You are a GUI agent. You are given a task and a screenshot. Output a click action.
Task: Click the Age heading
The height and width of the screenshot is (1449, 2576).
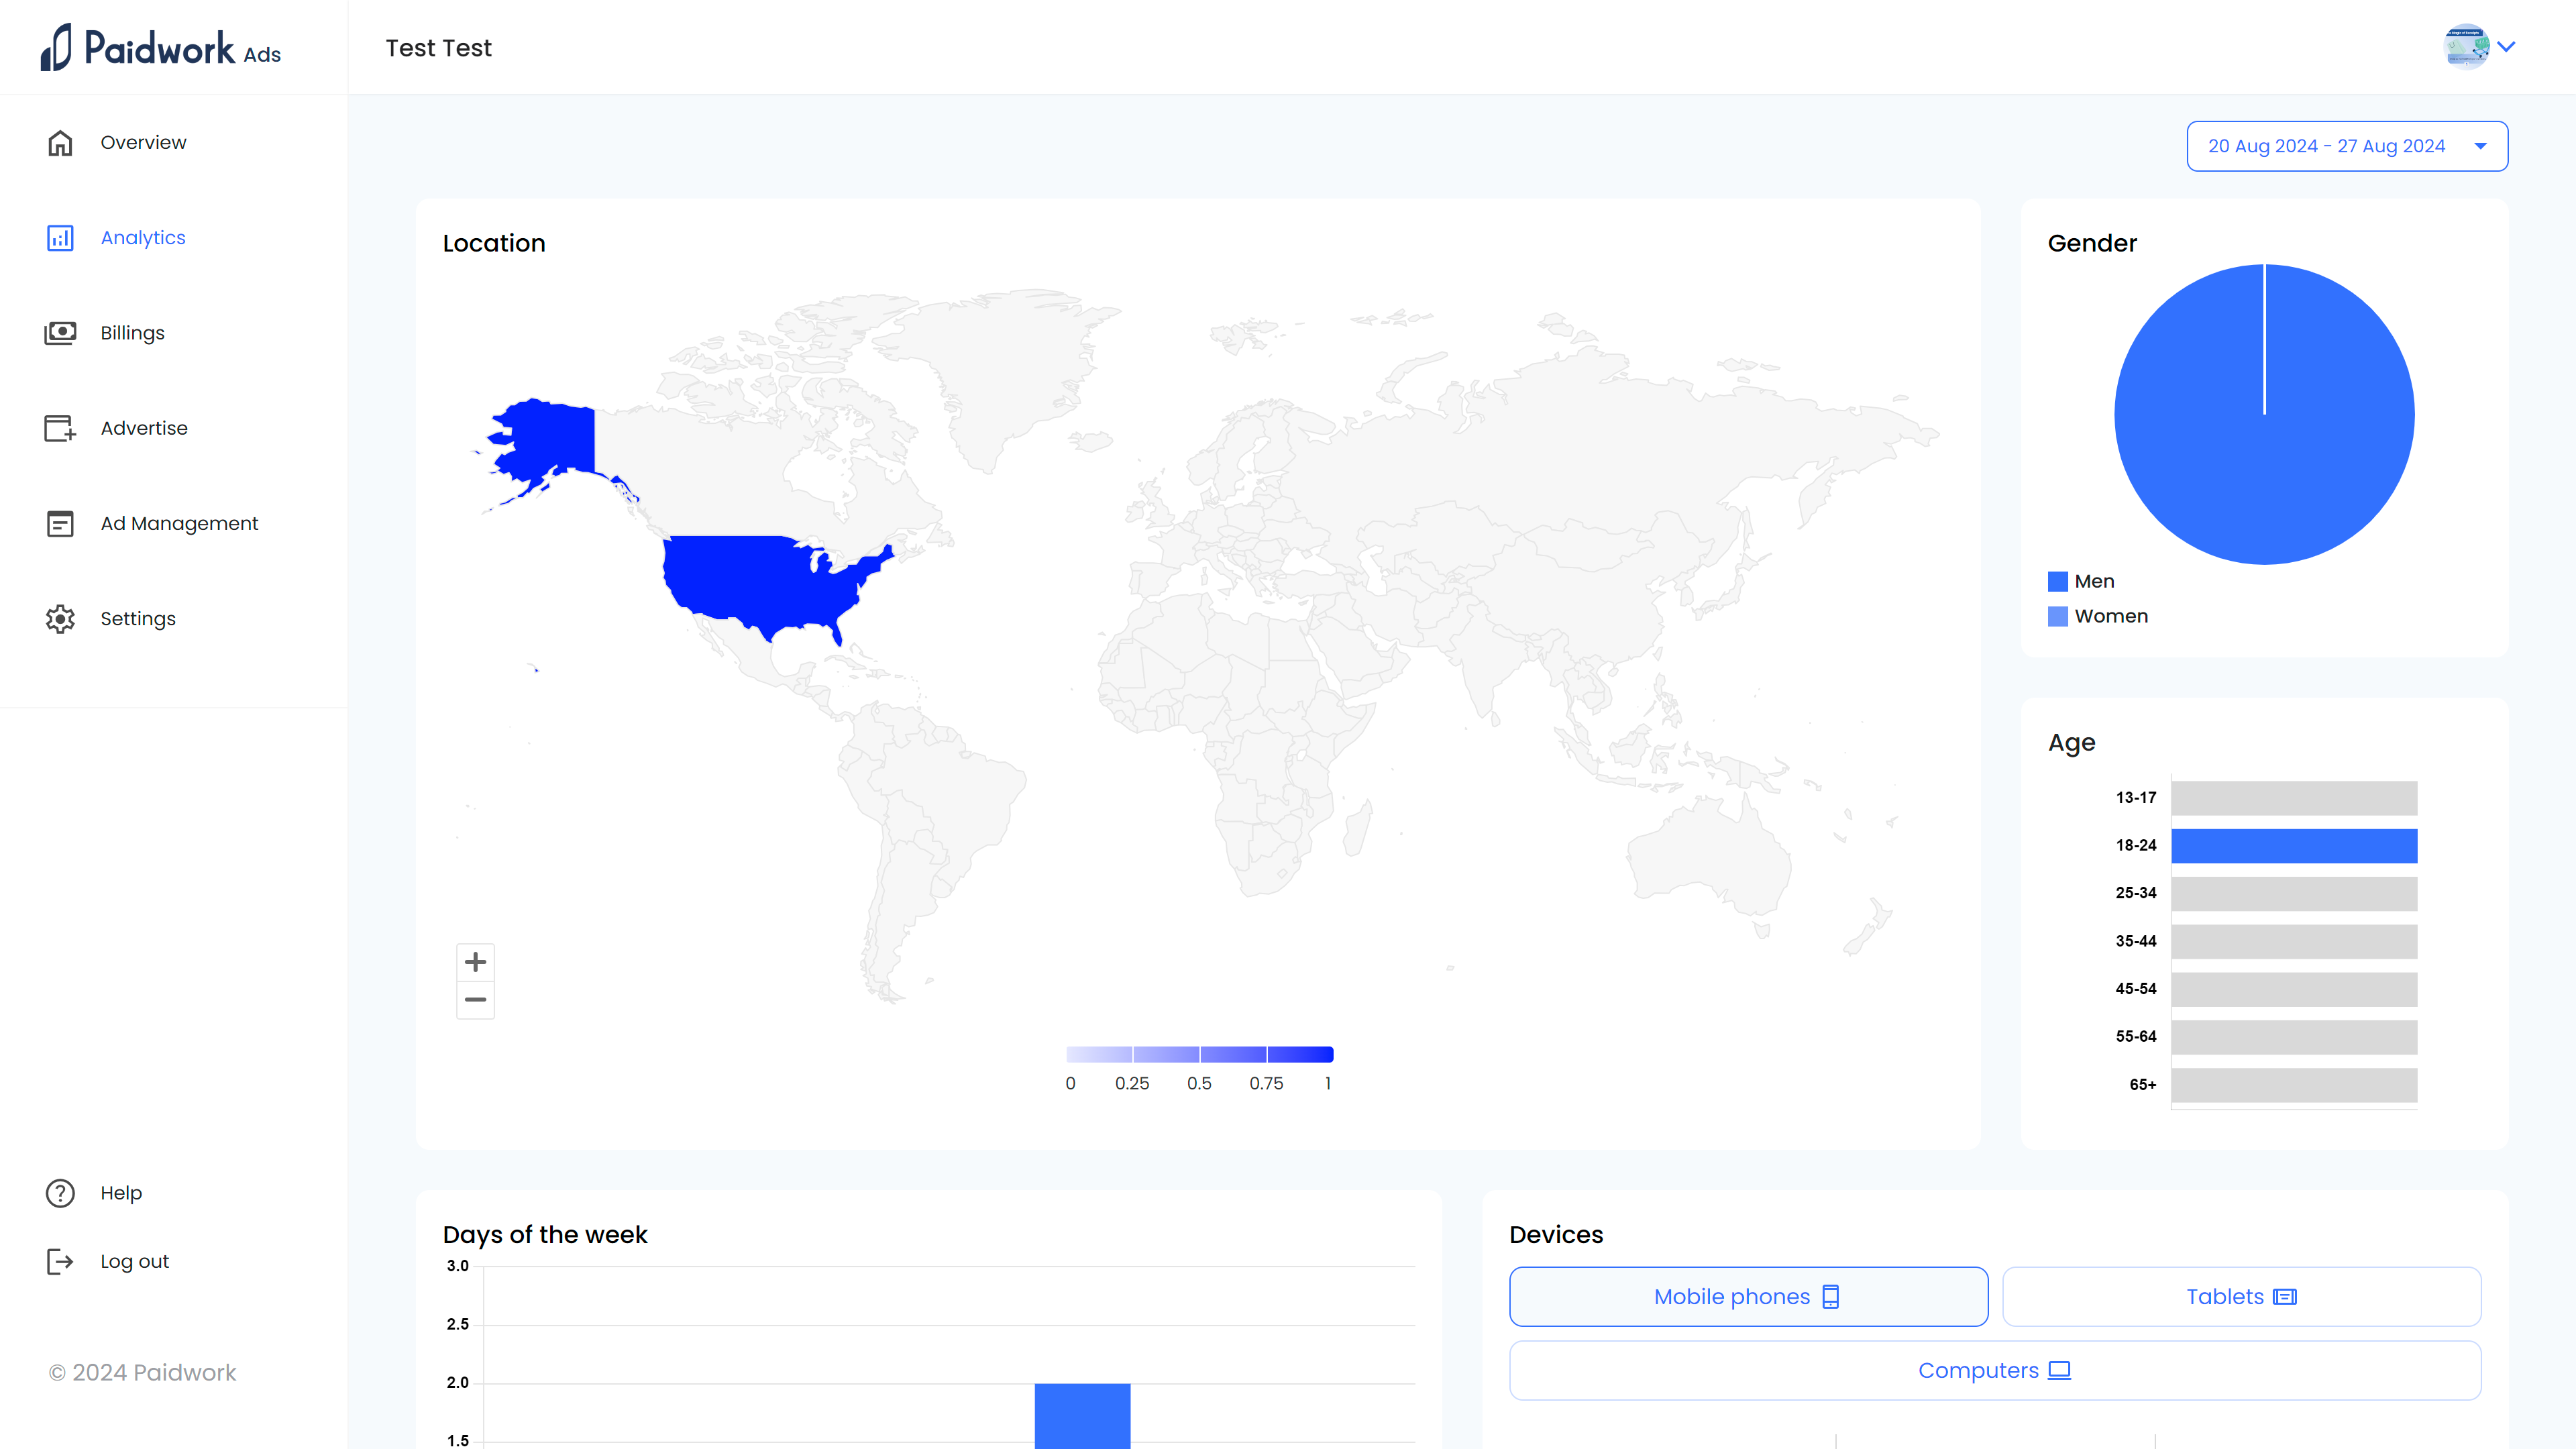[2071, 743]
